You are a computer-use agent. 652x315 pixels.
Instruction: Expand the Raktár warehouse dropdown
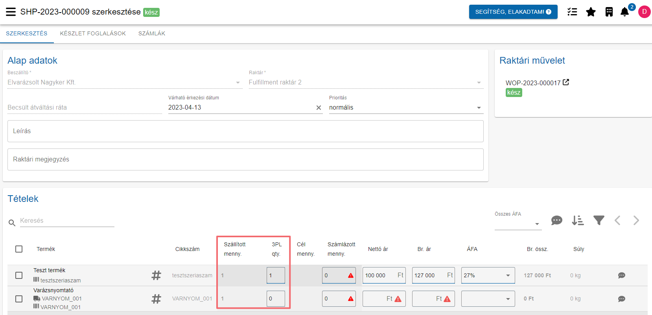click(479, 82)
